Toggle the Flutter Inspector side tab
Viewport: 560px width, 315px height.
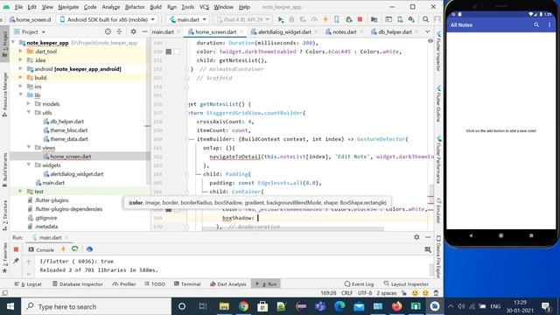pos(438,51)
